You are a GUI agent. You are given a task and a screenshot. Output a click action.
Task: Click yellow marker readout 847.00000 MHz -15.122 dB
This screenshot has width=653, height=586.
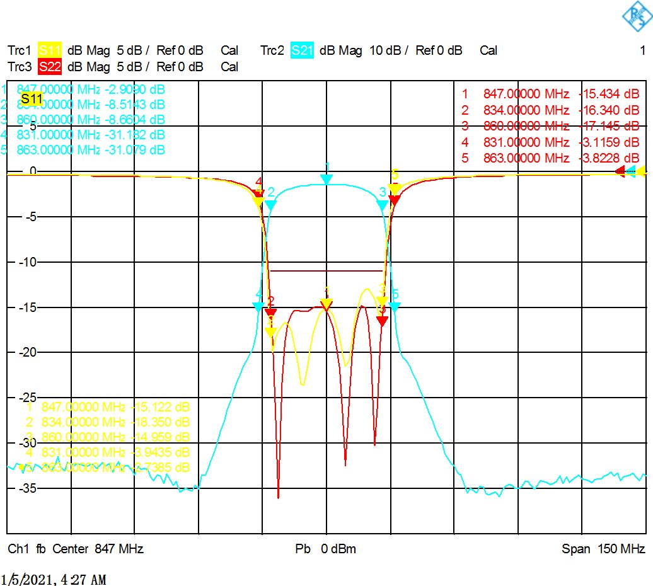108,406
